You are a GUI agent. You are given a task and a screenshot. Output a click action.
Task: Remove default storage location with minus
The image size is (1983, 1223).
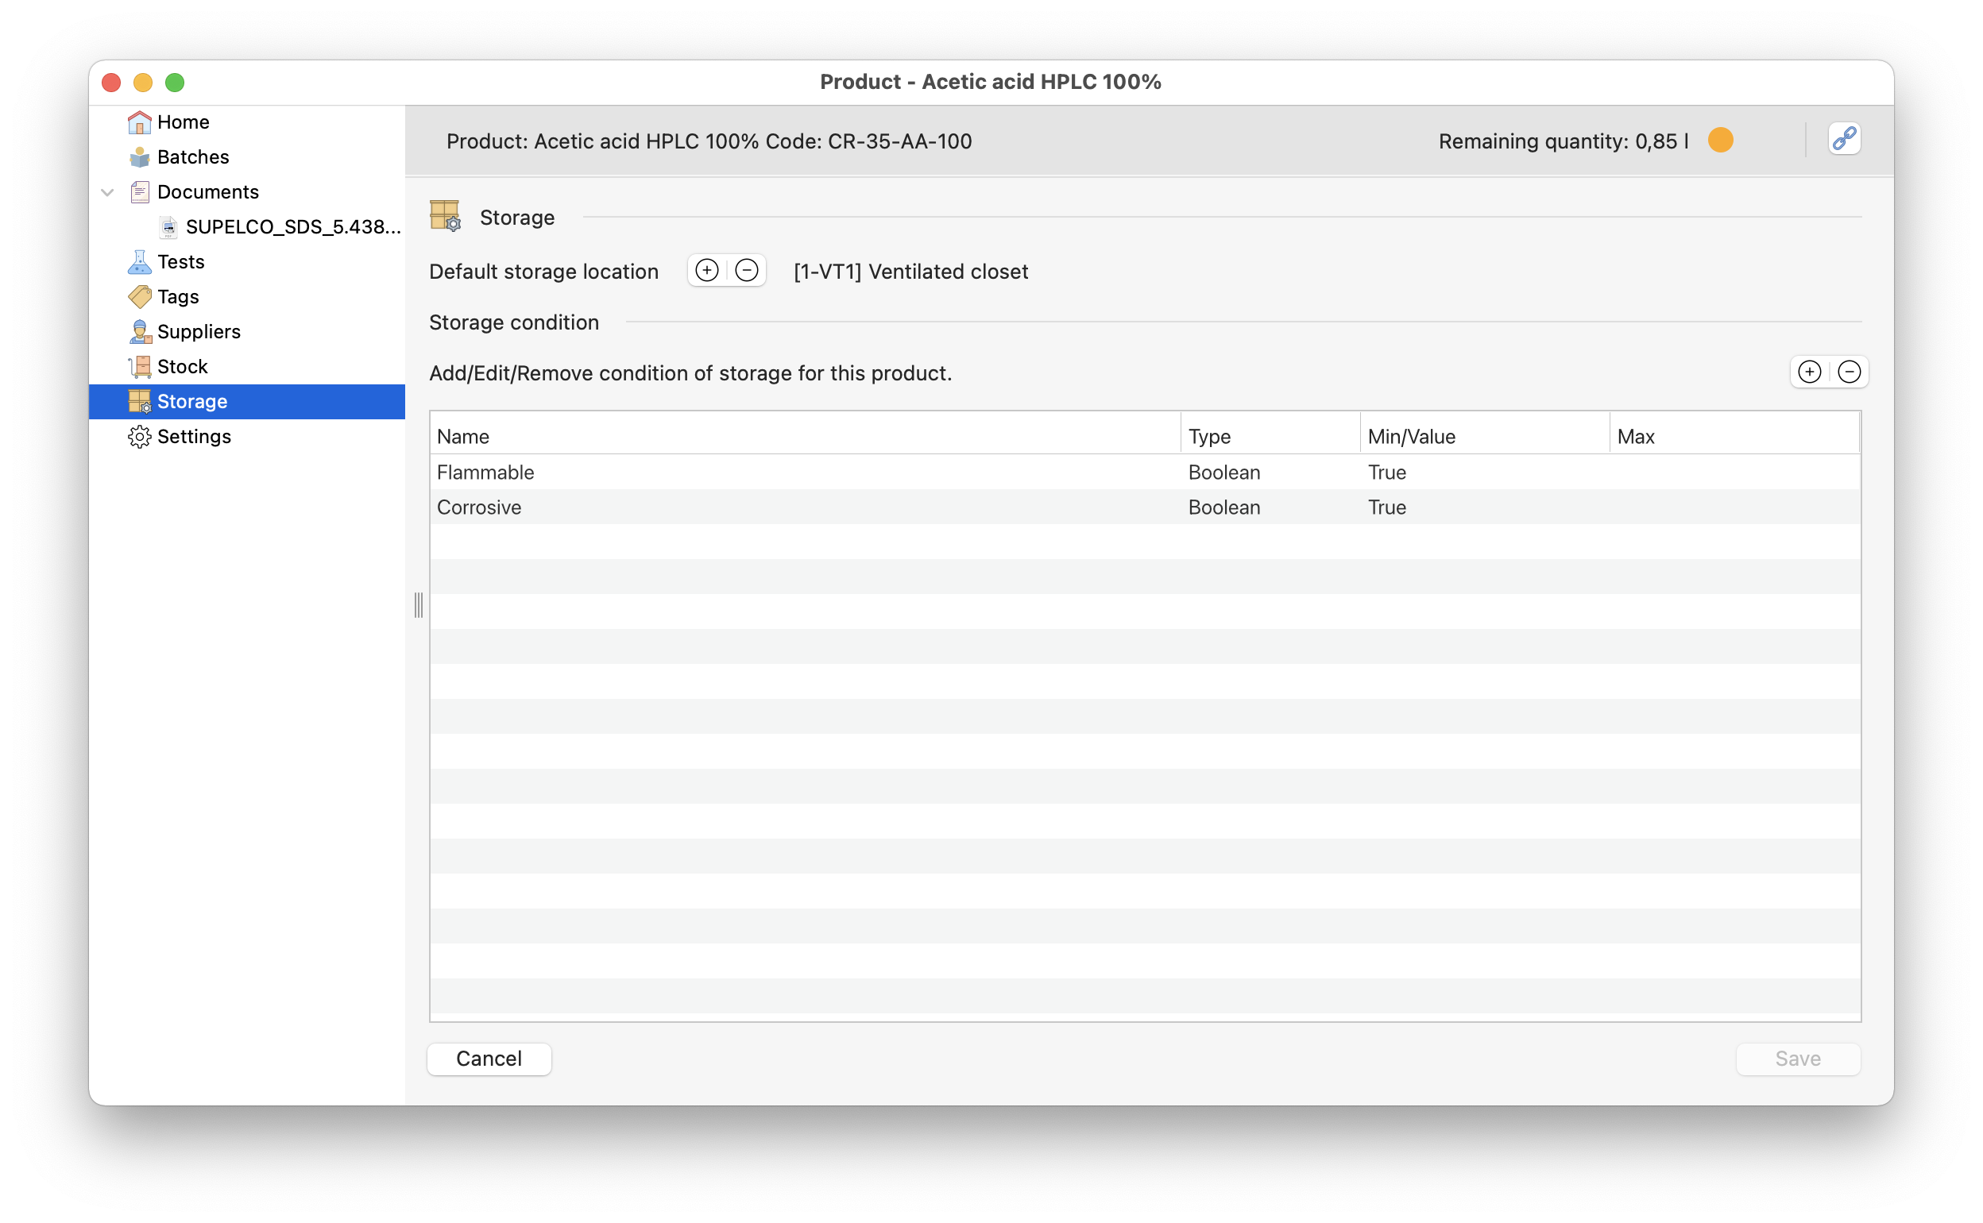pyautogui.click(x=747, y=270)
